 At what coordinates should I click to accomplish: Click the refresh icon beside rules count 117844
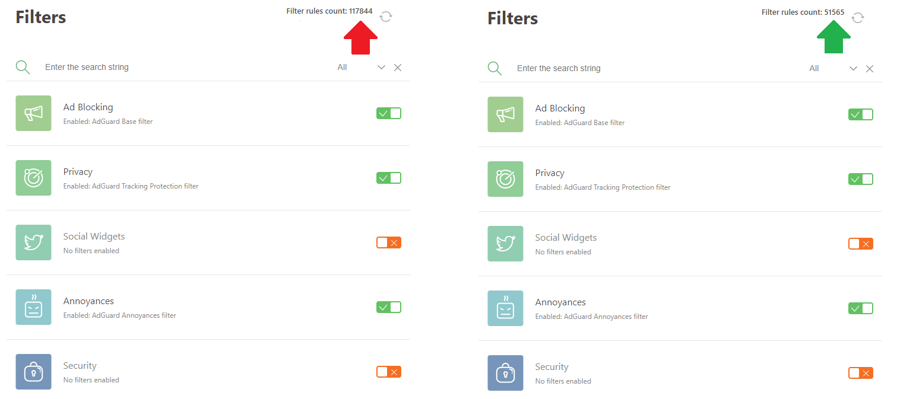[386, 17]
